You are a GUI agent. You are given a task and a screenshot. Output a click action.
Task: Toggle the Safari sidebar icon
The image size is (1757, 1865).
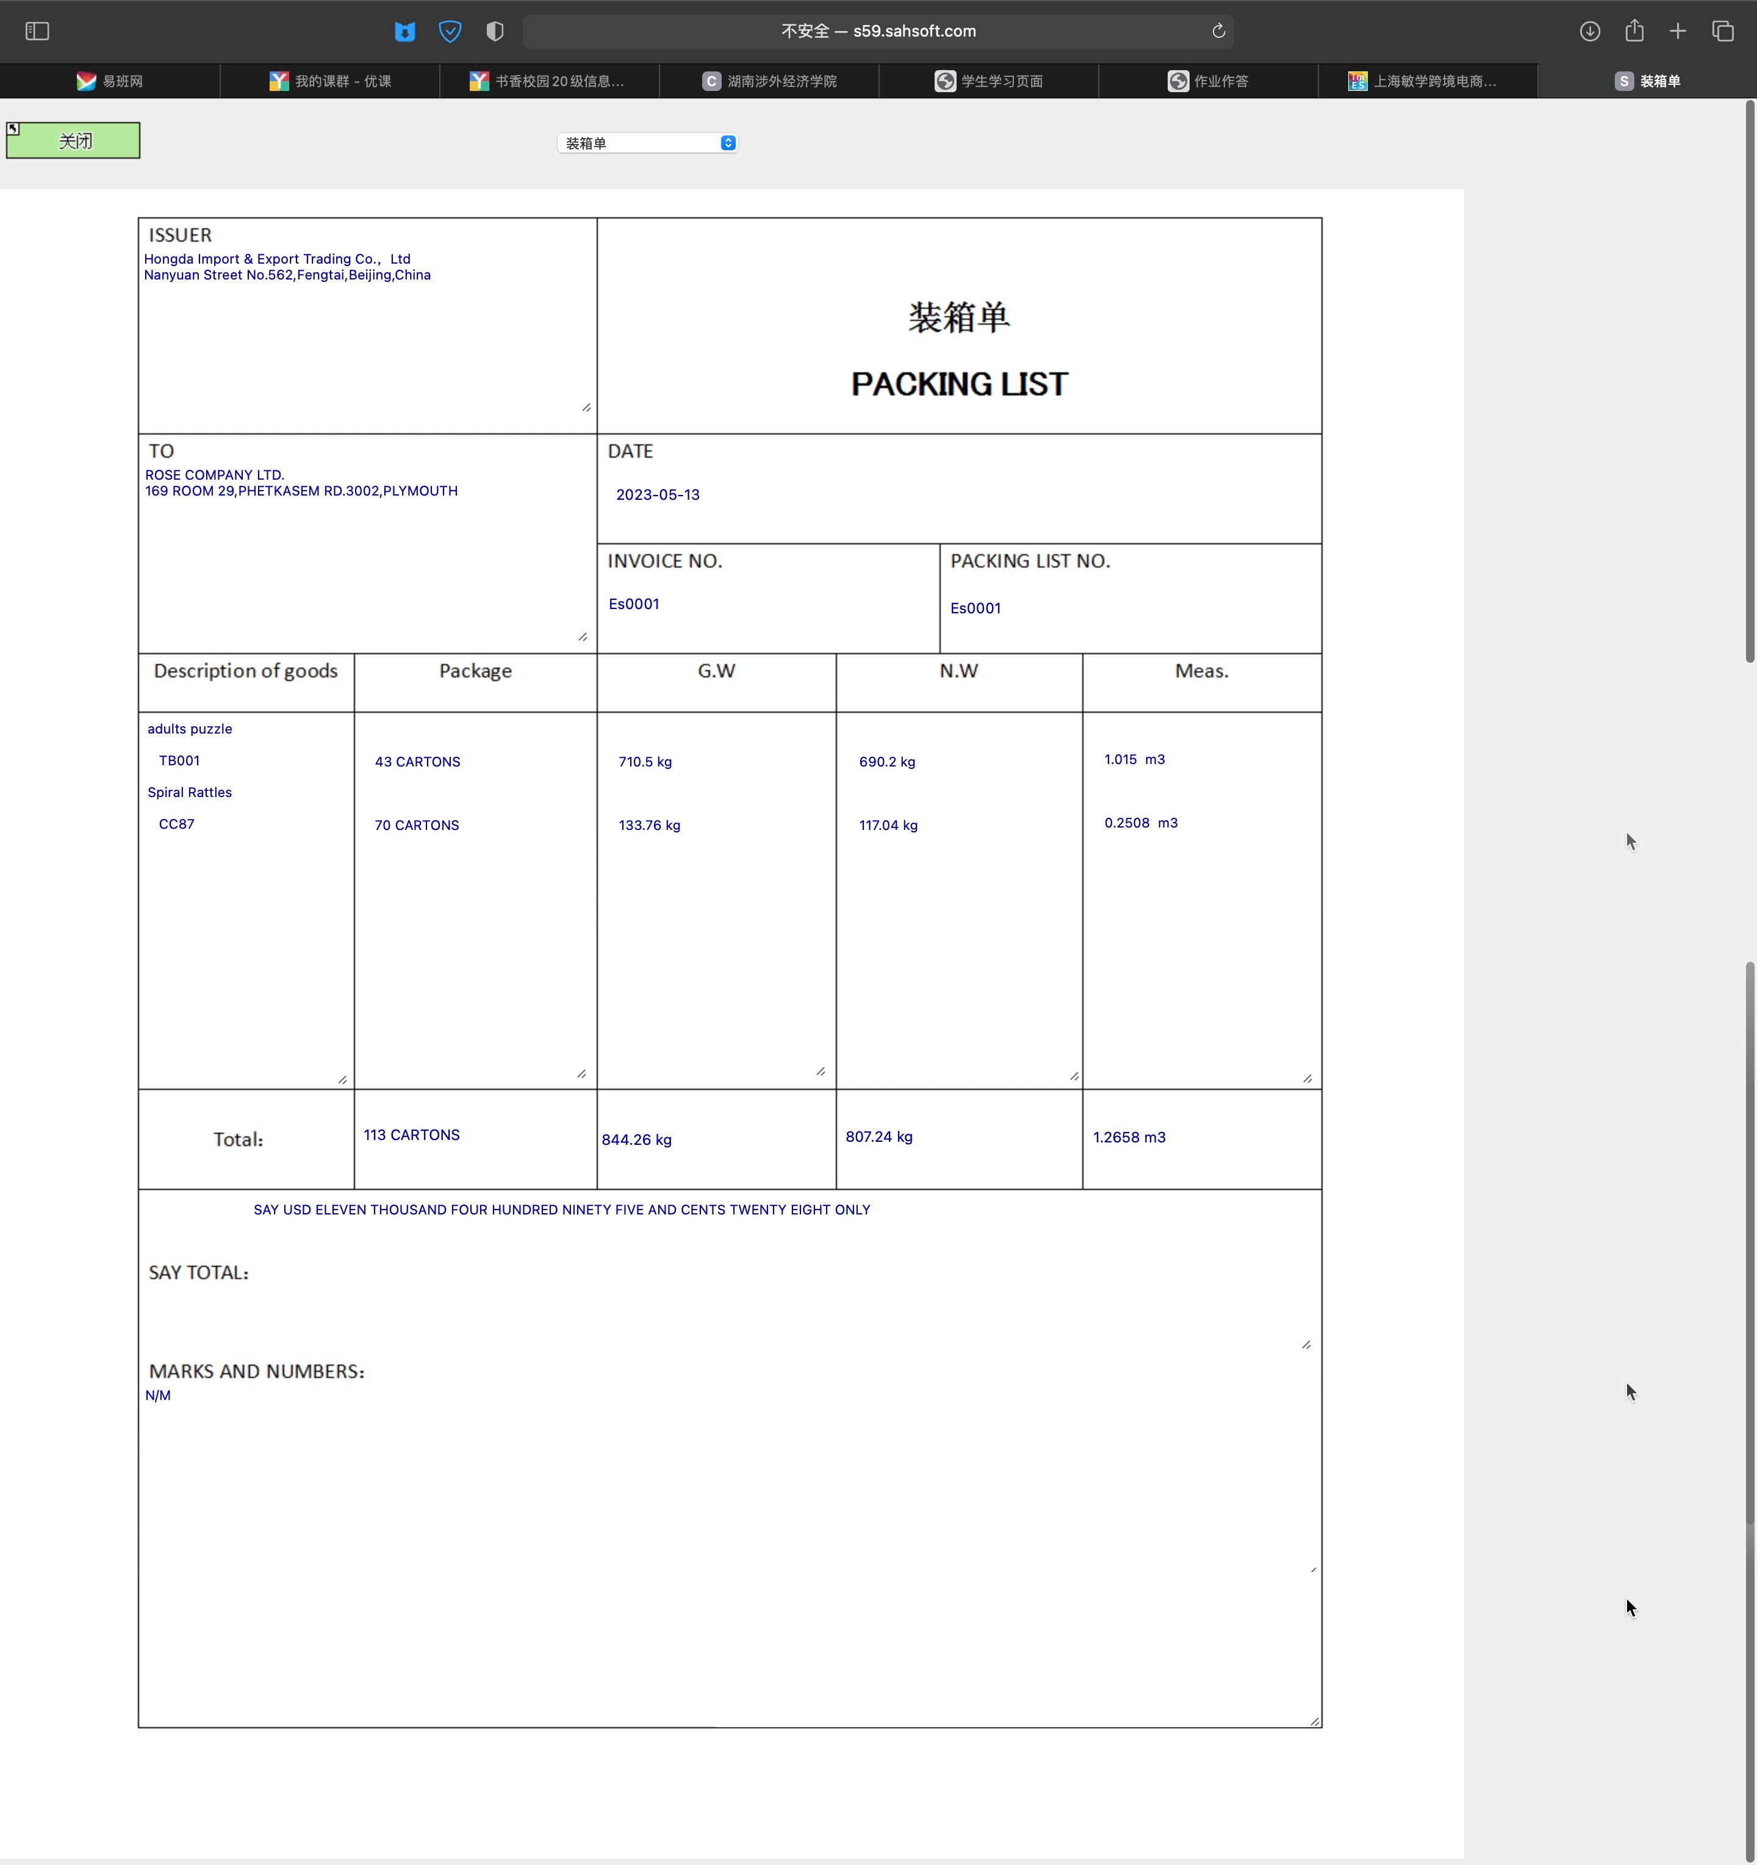[x=37, y=31]
